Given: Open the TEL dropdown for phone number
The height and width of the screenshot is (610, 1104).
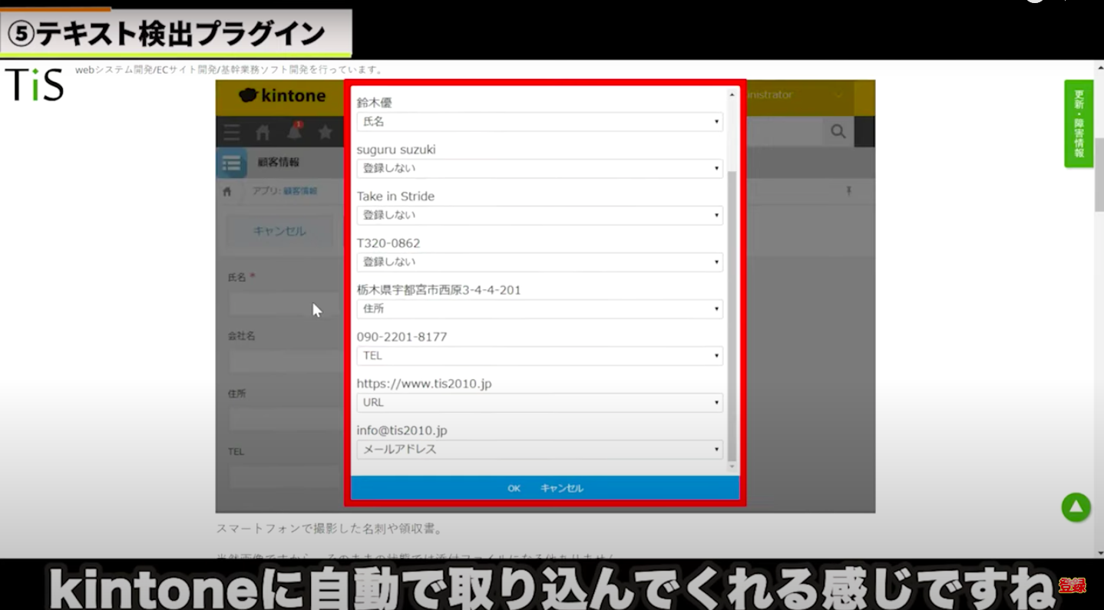Looking at the screenshot, I should (x=539, y=355).
